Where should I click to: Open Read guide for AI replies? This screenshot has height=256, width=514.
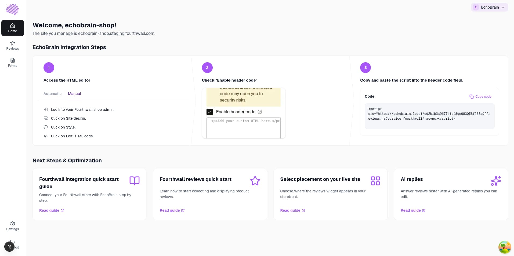pos(413,210)
